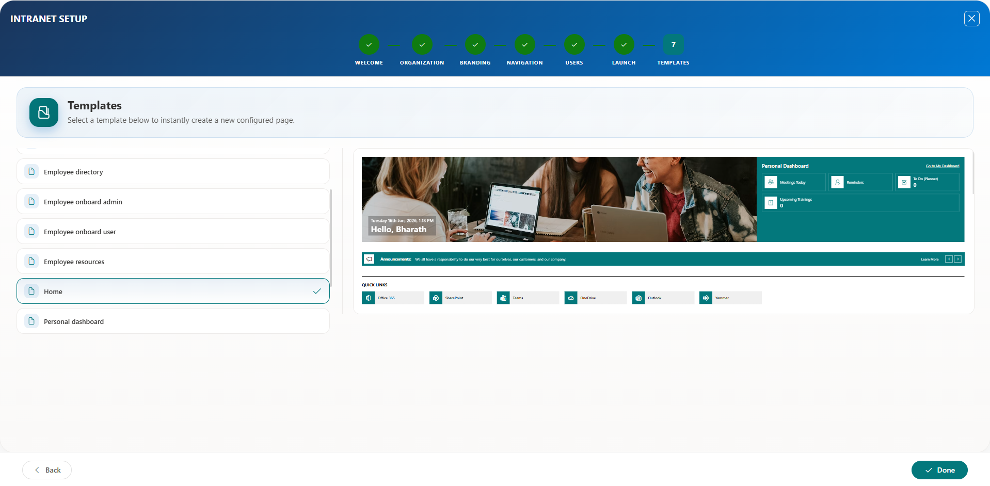Toggle the checkmark on the Home template

(317, 291)
